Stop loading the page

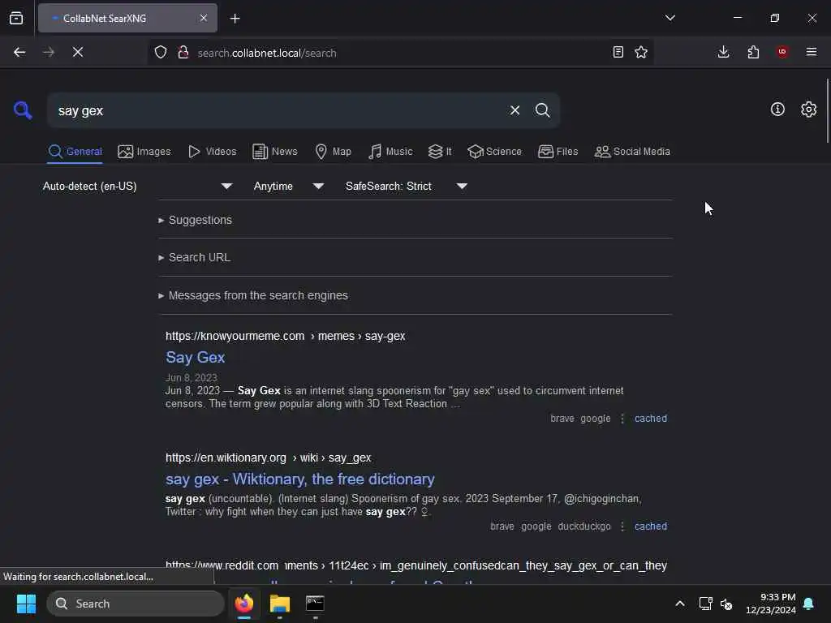(x=78, y=52)
